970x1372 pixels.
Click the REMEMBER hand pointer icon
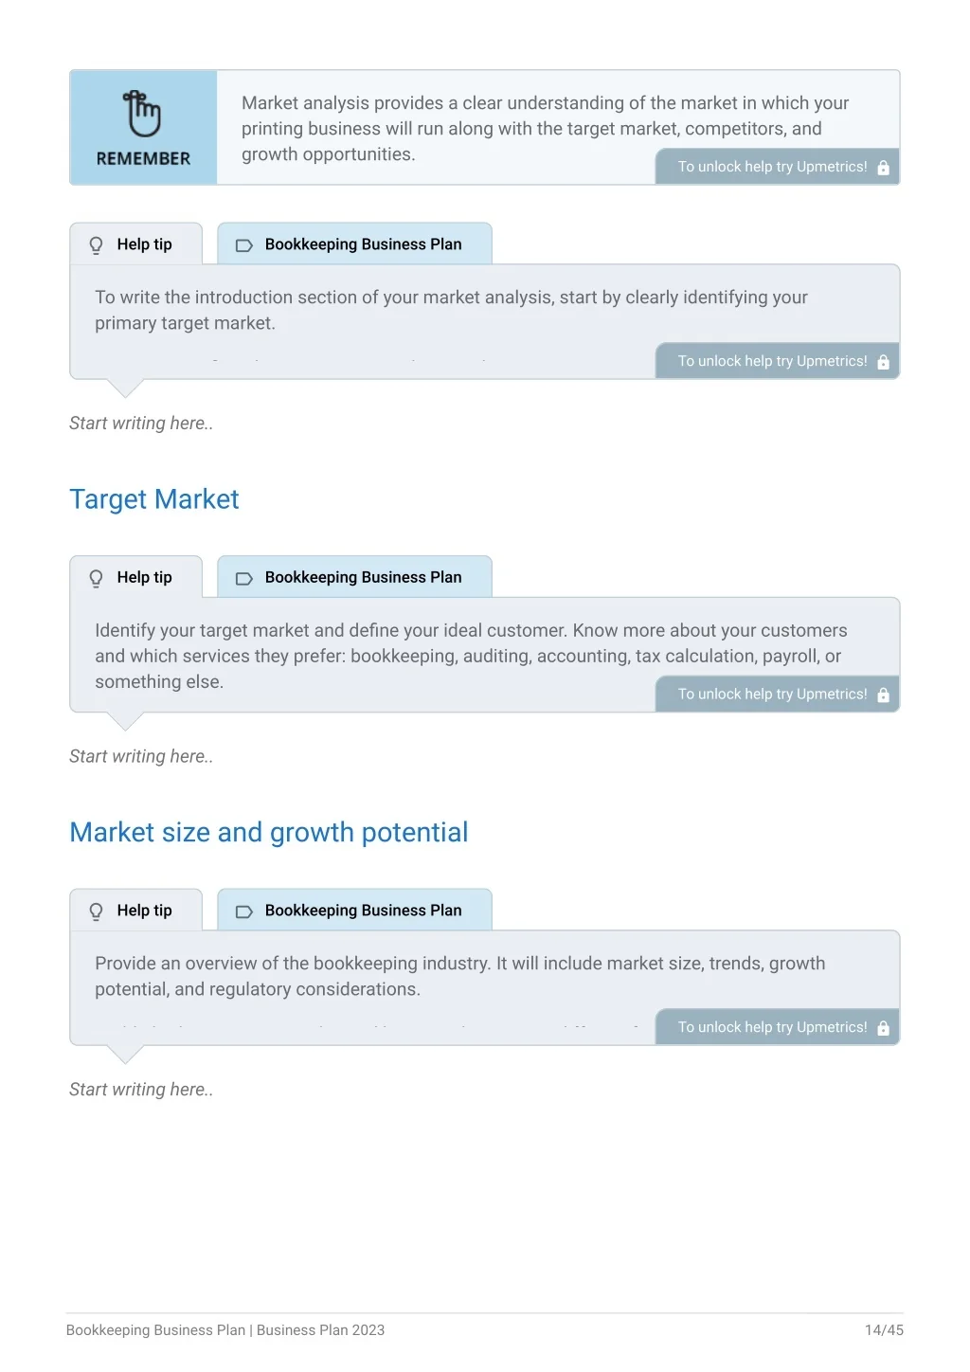(x=142, y=114)
